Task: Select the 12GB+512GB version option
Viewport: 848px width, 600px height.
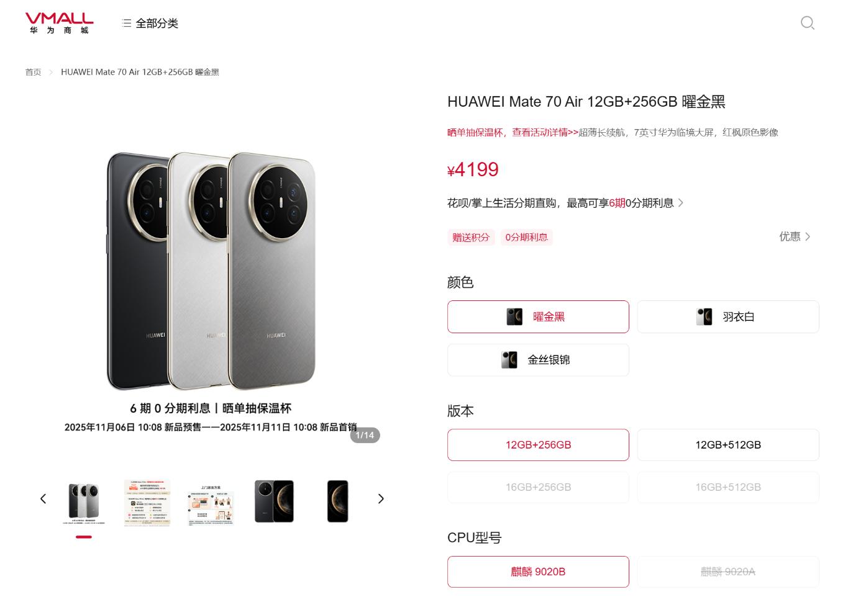Action: pos(728,445)
